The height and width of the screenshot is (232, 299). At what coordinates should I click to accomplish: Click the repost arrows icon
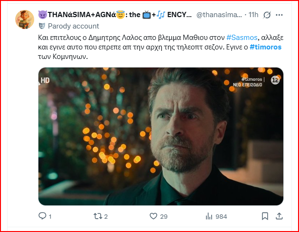pyautogui.click(x=98, y=216)
